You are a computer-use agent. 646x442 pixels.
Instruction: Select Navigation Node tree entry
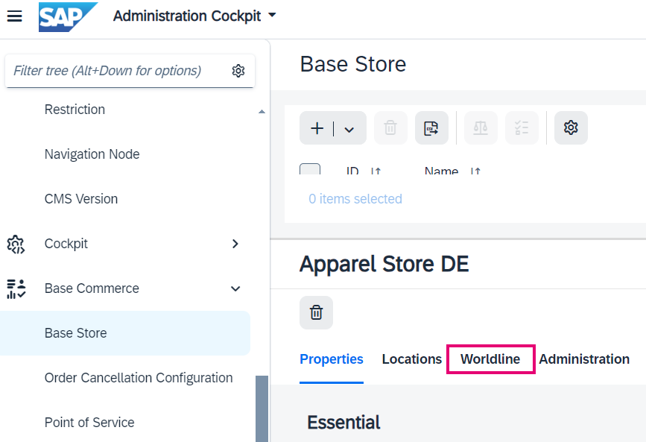pyautogui.click(x=92, y=154)
